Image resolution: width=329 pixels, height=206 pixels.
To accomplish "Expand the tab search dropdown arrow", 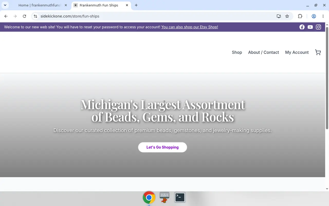I will [5, 5].
